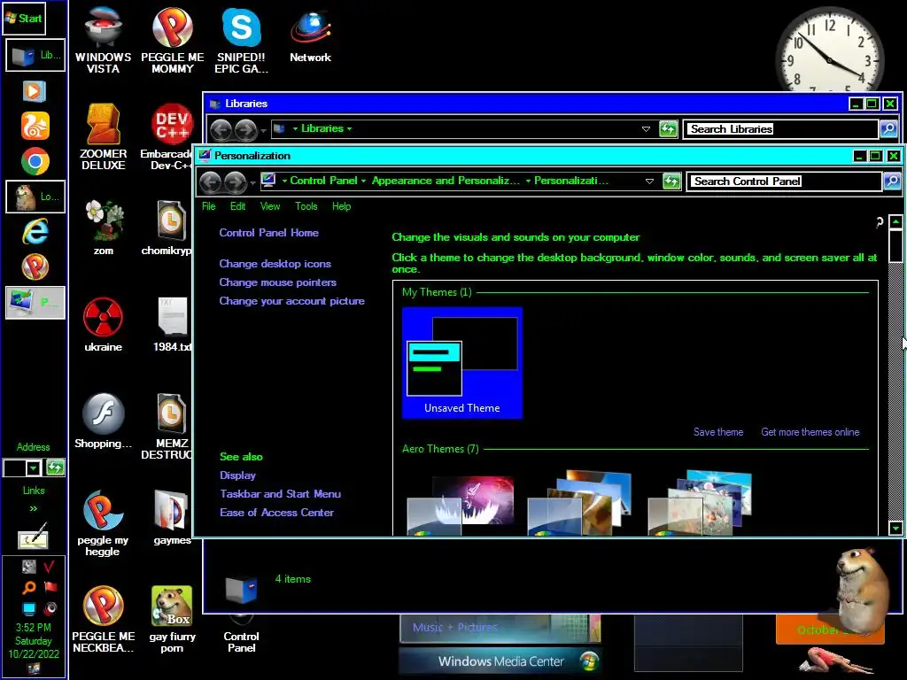Screen dimensions: 907x680
Task: Expand the Libraries breadcrumb trailing arrow
Action: point(349,129)
